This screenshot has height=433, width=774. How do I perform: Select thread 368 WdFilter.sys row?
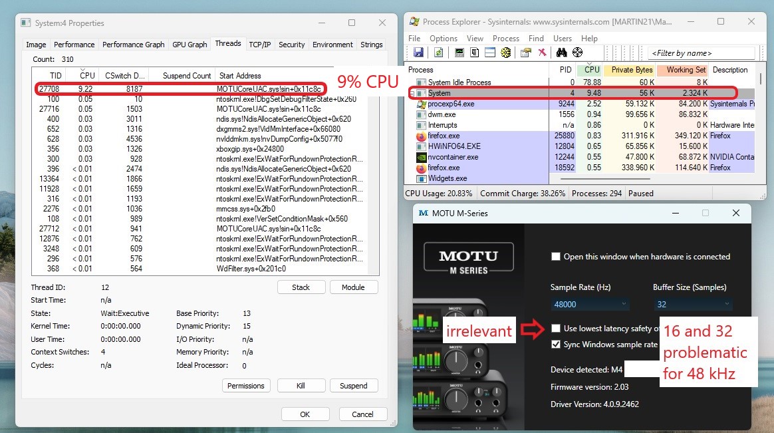point(201,269)
